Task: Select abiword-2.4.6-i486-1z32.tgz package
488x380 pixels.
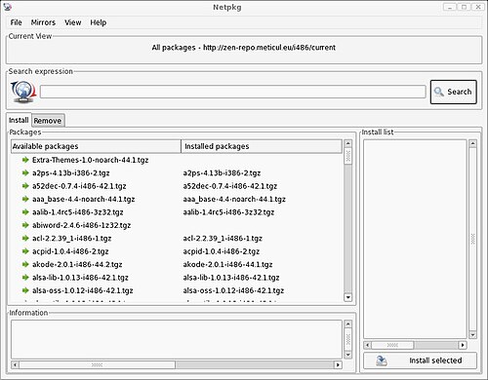Action: pyautogui.click(x=81, y=225)
